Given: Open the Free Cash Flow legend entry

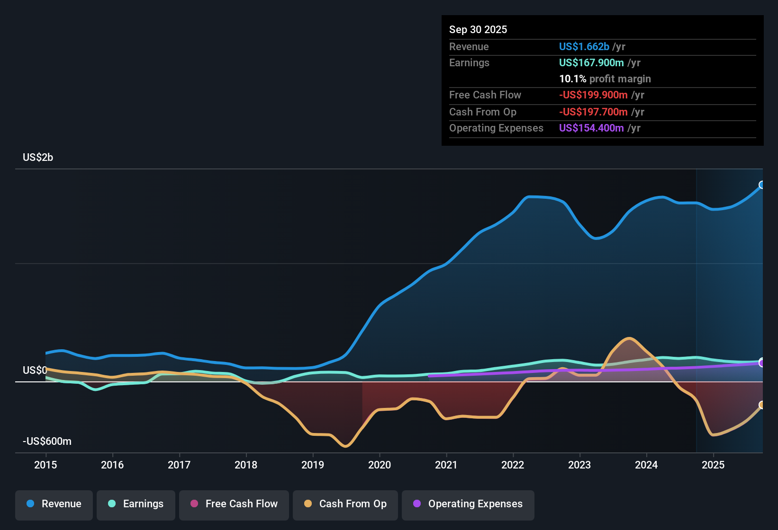Looking at the screenshot, I should (234, 504).
